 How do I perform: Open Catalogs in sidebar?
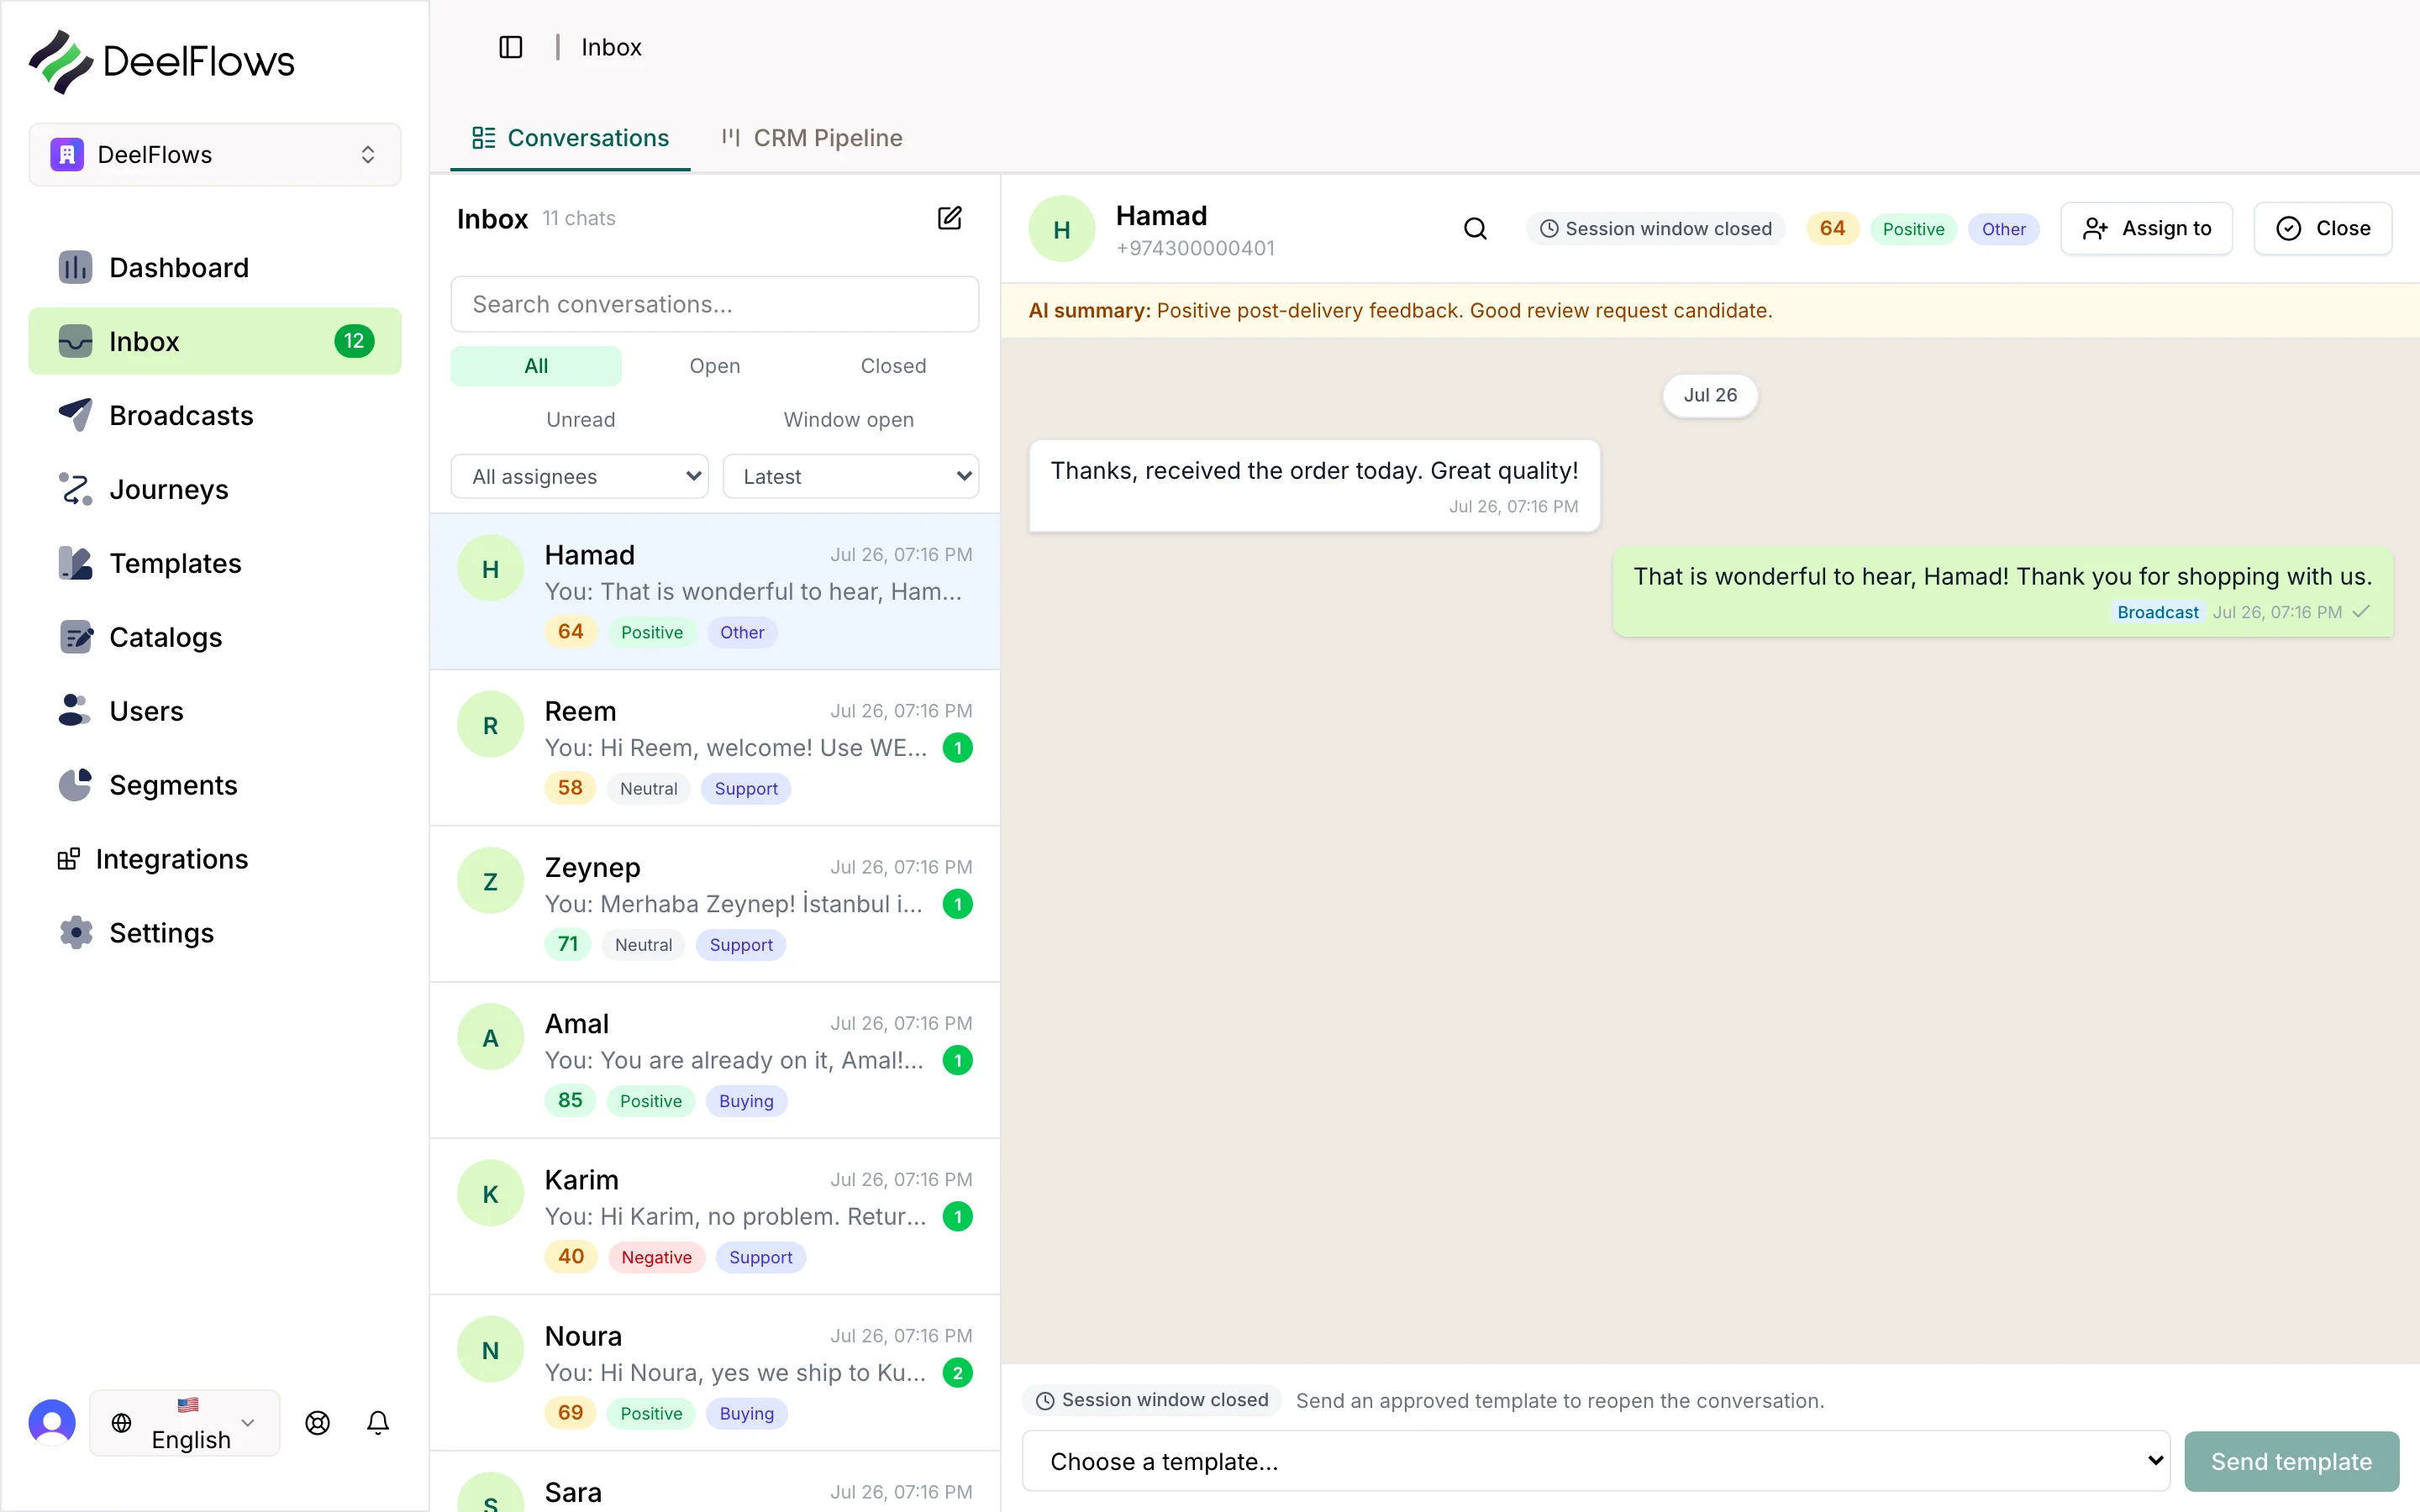click(214, 637)
